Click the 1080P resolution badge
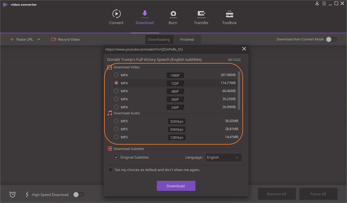Screen dimensions: 347x203 (175, 75)
